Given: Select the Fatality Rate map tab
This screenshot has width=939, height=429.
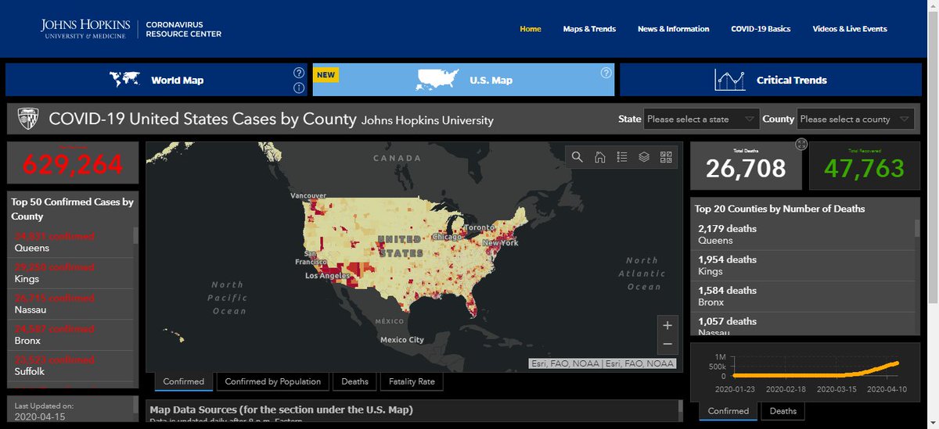Looking at the screenshot, I should pyautogui.click(x=412, y=381).
